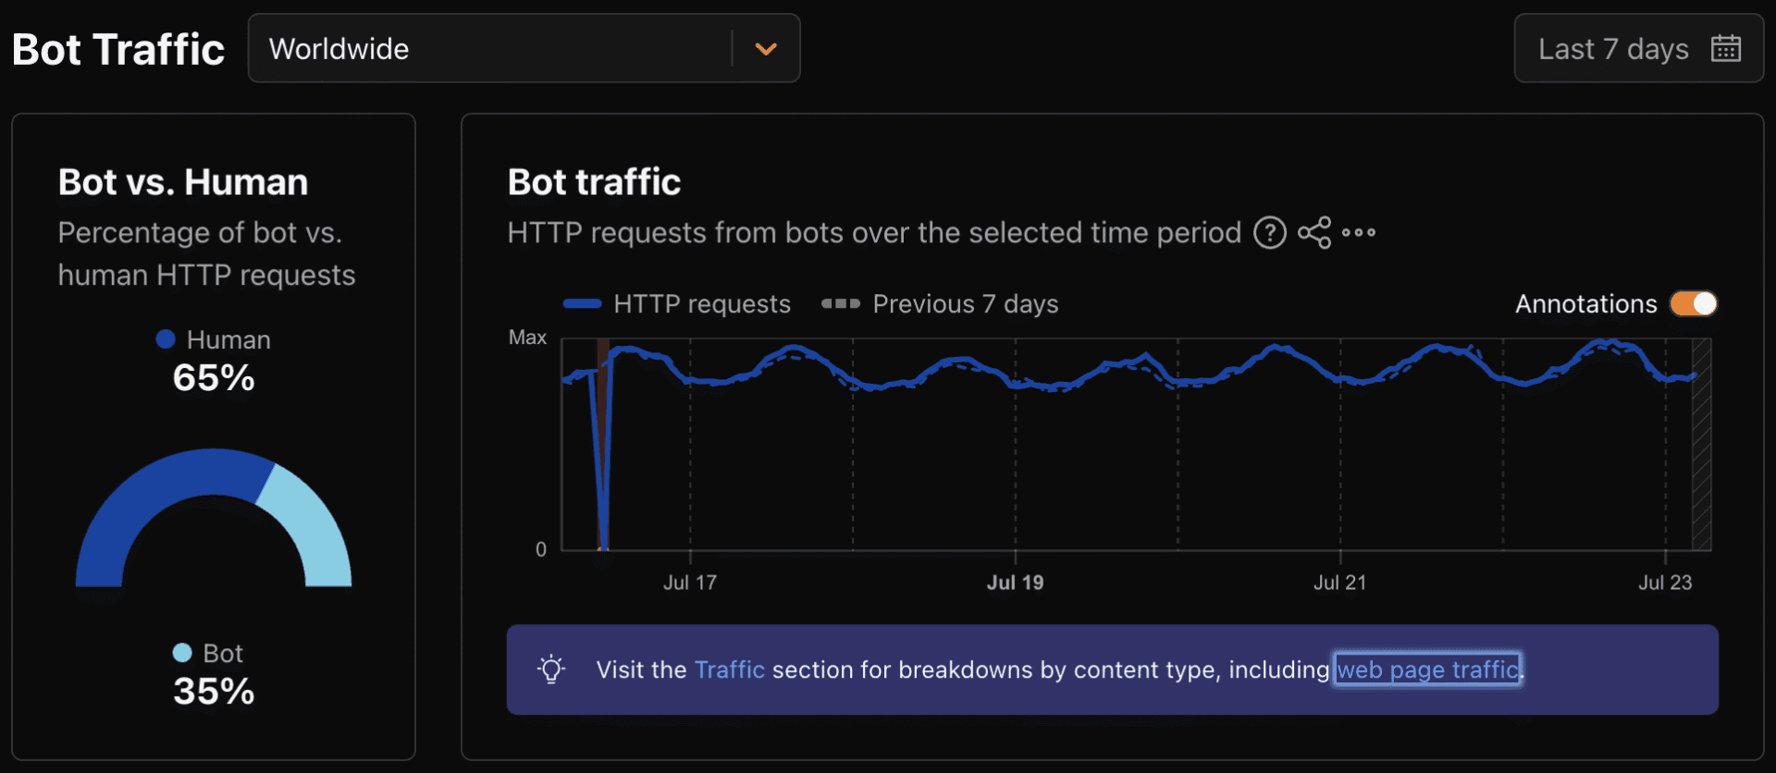
Task: Toggle the Annotations switch off
Action: tap(1694, 304)
